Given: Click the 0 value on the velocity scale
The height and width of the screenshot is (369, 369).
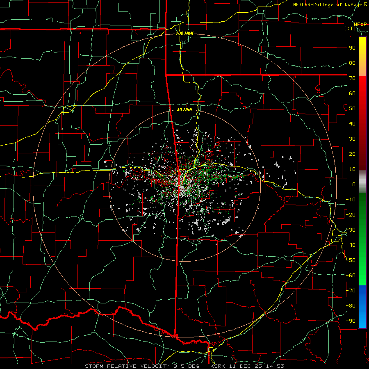Looking at the screenshot, I should click(x=354, y=184).
